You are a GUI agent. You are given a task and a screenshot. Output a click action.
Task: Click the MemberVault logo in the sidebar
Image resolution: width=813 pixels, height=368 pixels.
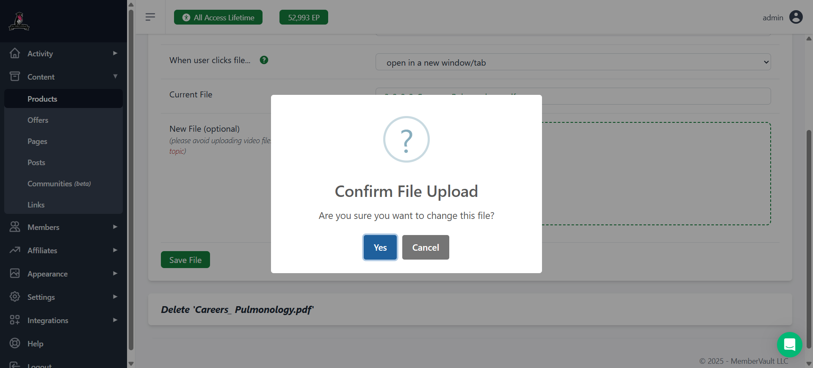19,21
